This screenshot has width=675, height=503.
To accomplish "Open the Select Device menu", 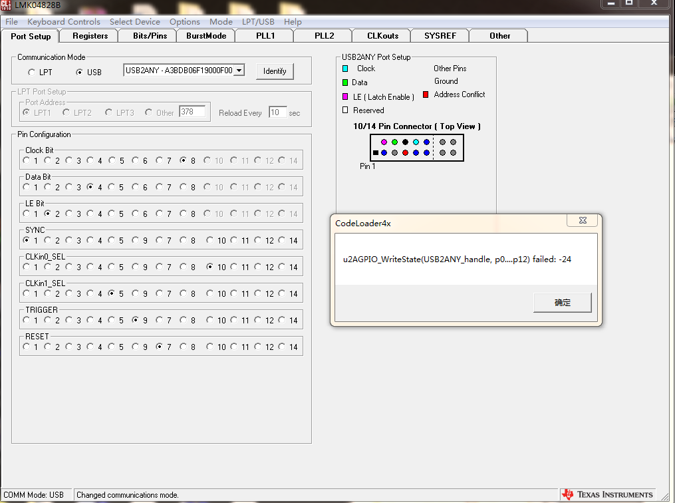I will 135,21.
